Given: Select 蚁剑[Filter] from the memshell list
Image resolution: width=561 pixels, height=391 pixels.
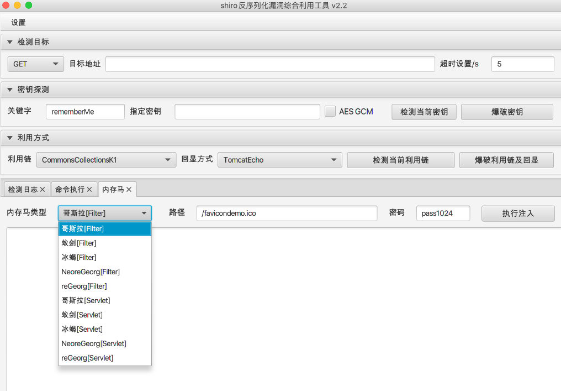Looking at the screenshot, I should pos(105,243).
